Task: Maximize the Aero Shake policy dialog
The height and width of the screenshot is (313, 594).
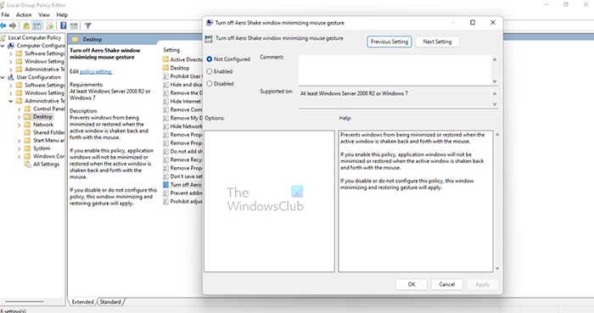Action: [473, 22]
